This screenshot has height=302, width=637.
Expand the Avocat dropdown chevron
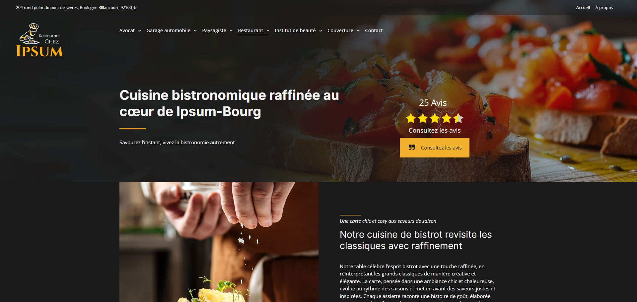pos(140,31)
